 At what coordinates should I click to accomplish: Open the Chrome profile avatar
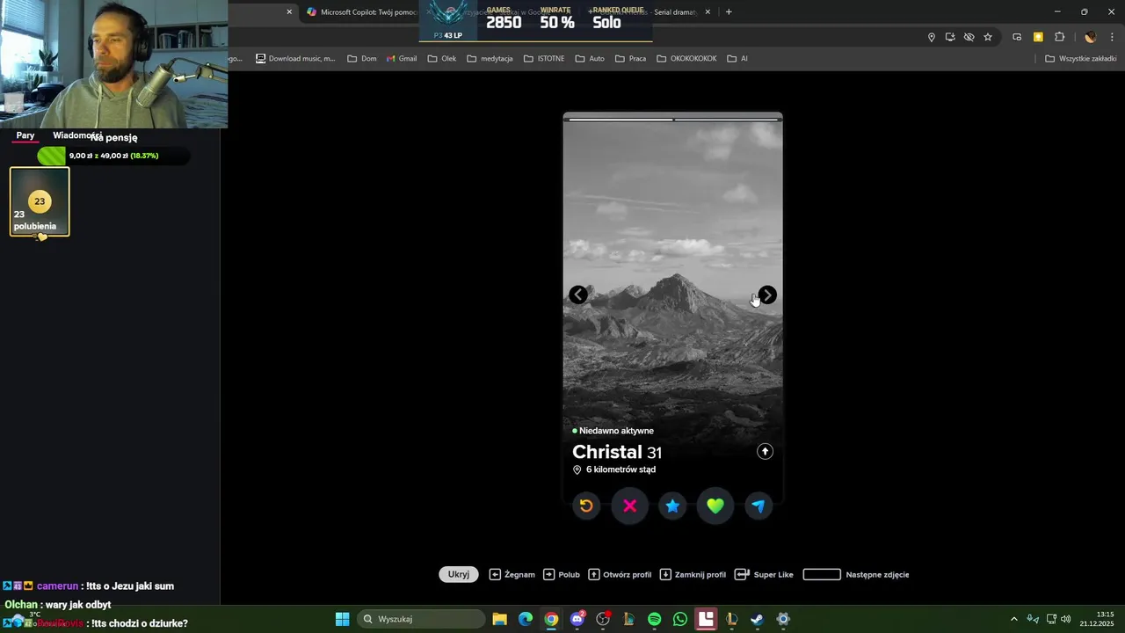tap(1091, 37)
